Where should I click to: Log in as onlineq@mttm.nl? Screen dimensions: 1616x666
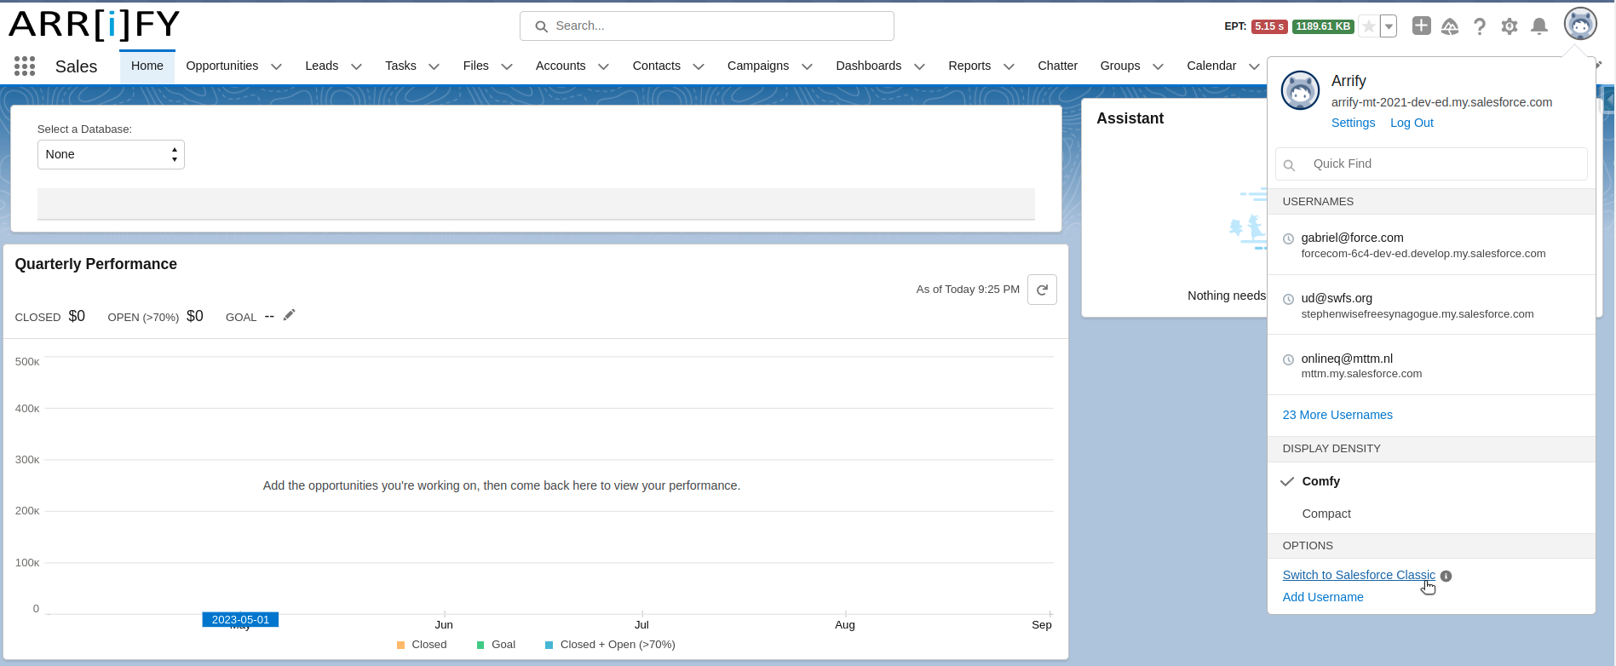tap(1431, 365)
